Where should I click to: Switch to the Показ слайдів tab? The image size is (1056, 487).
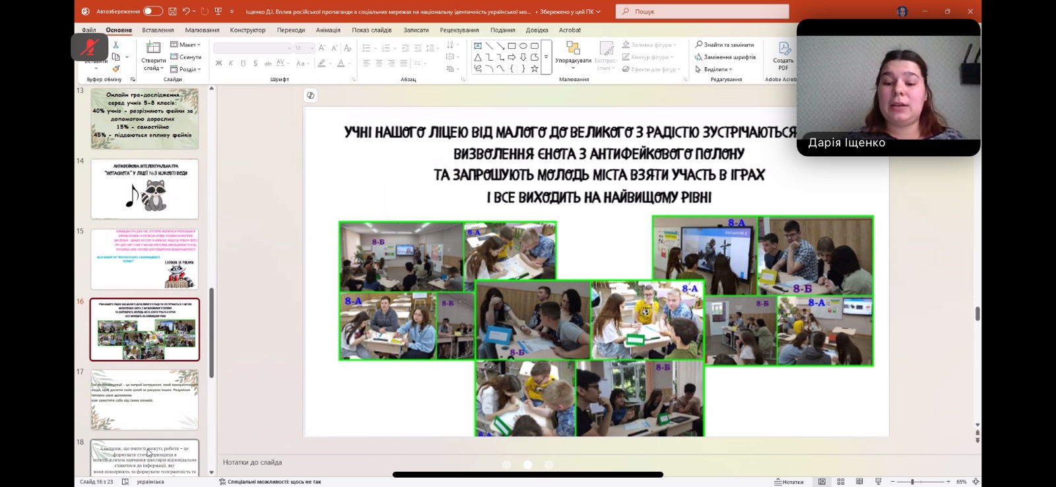372,30
